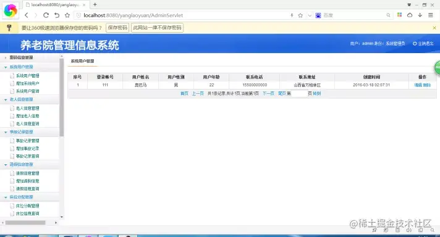Click the 删除 link for user 111

point(427,85)
